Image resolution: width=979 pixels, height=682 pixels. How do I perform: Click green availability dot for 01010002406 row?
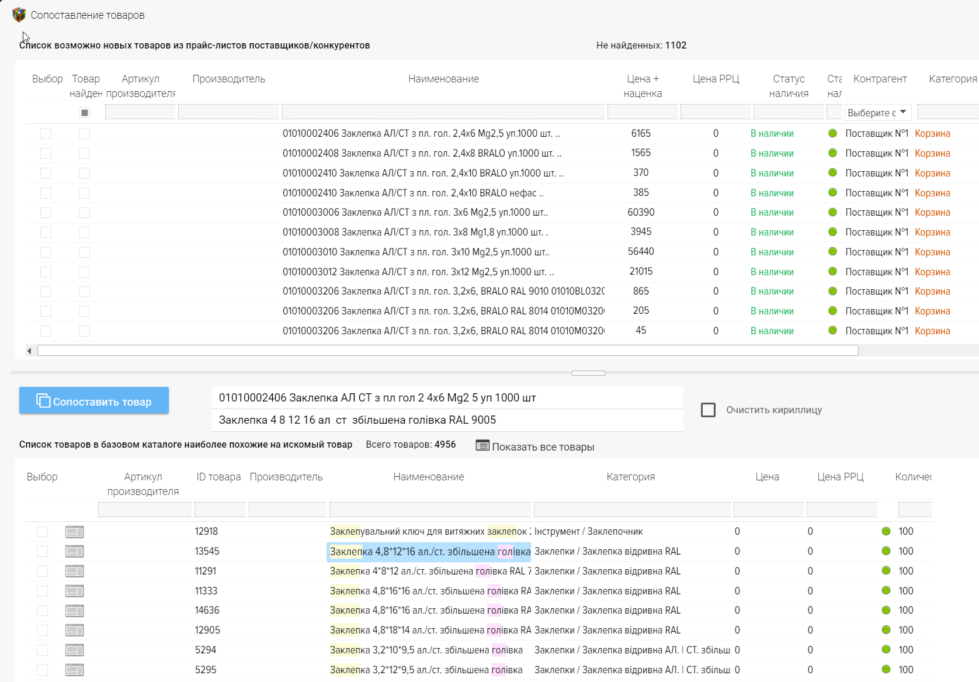click(833, 133)
